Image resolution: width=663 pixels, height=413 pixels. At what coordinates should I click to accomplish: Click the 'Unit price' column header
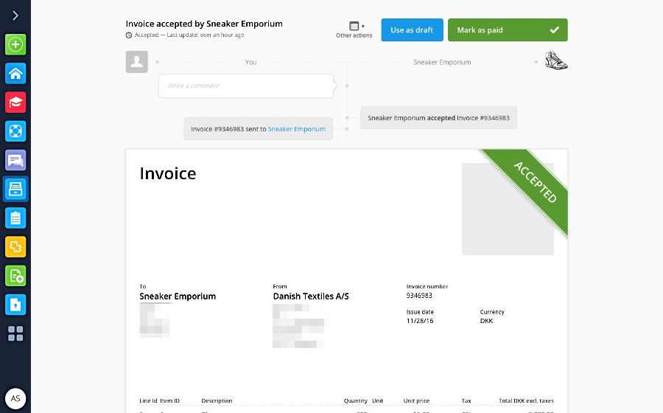tap(416, 400)
